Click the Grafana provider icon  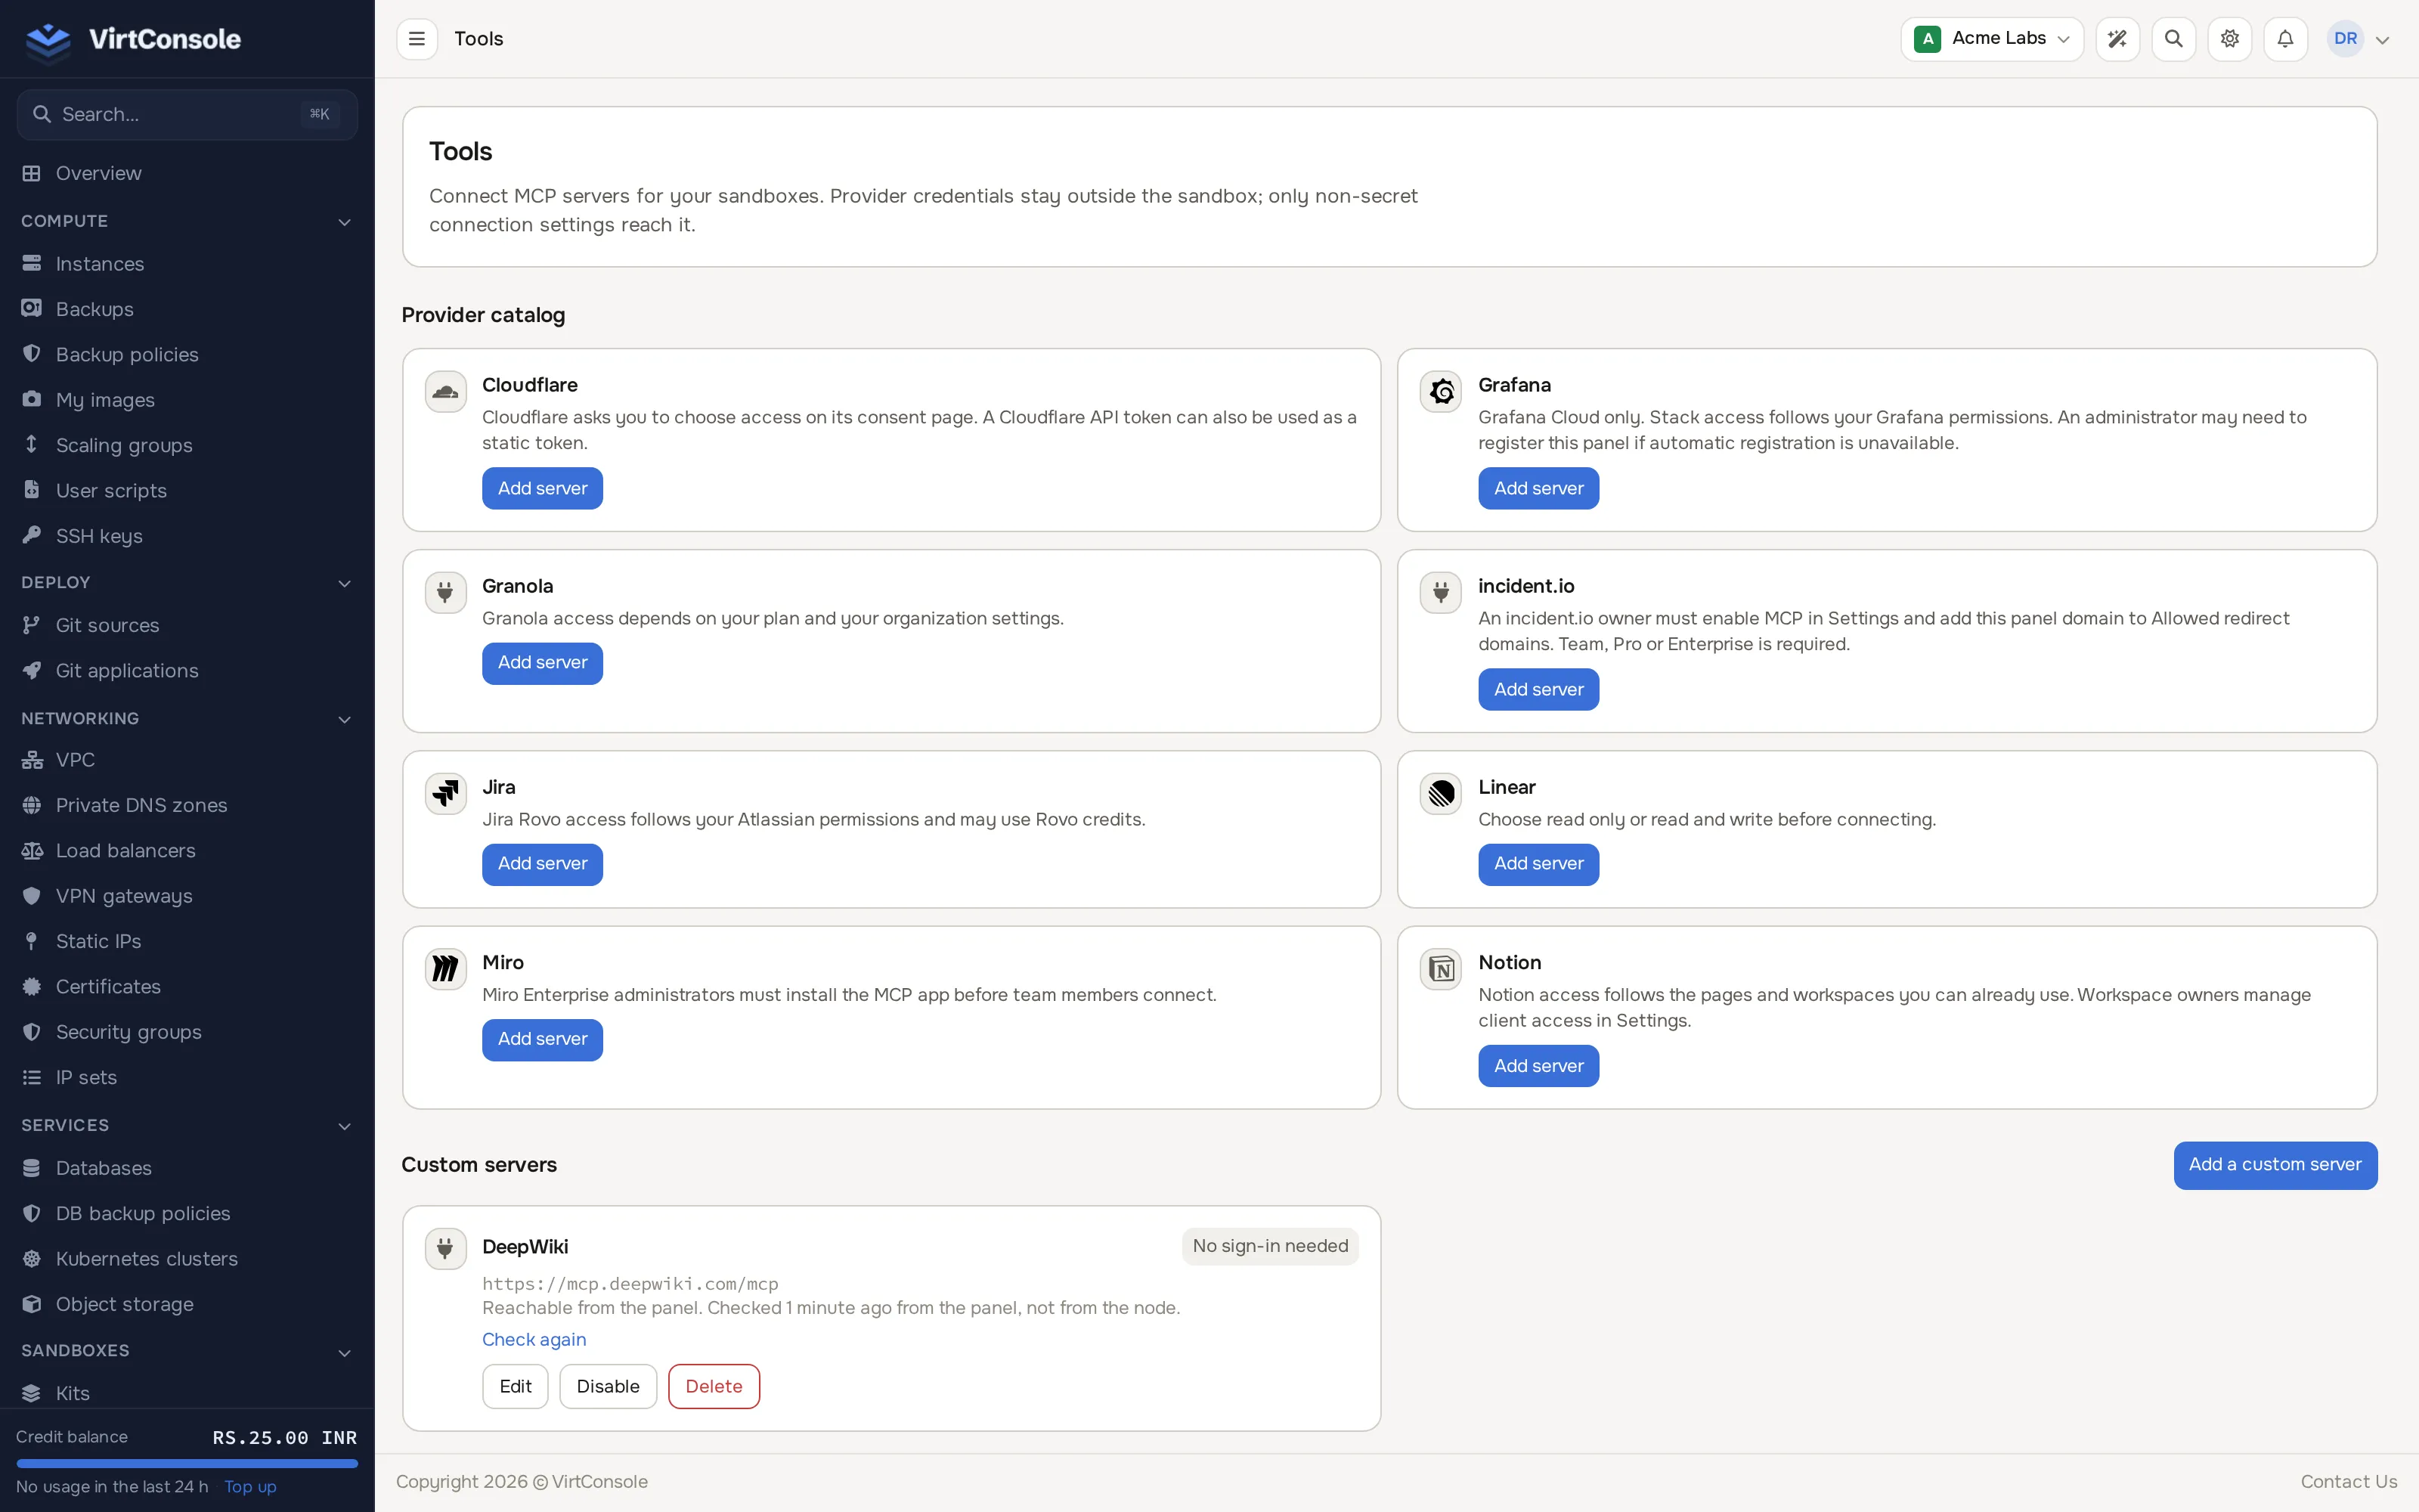(x=1440, y=391)
